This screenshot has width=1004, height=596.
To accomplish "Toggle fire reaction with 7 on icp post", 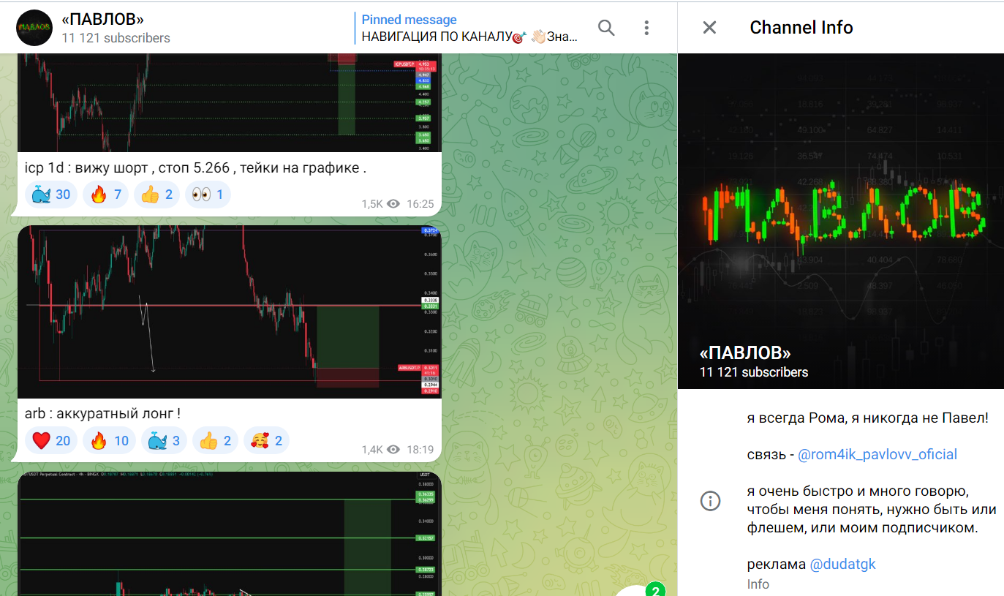I will (x=106, y=195).
